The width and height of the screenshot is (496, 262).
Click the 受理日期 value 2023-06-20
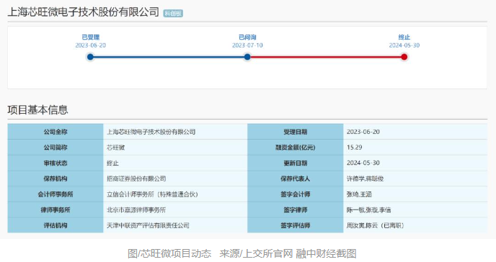click(x=363, y=132)
